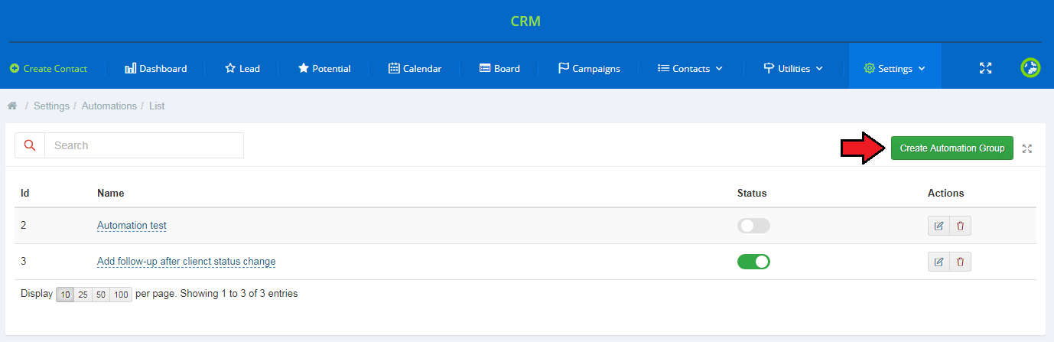
Task: Focus the Search input field
Action: 144,145
